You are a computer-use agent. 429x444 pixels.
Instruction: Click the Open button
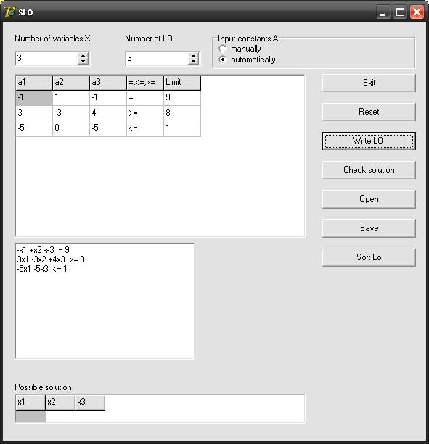tap(369, 199)
